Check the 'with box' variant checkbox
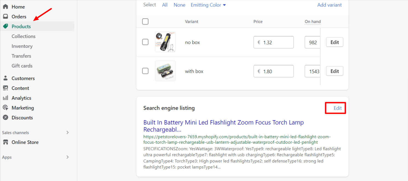The height and width of the screenshot is (181, 408). (145, 71)
